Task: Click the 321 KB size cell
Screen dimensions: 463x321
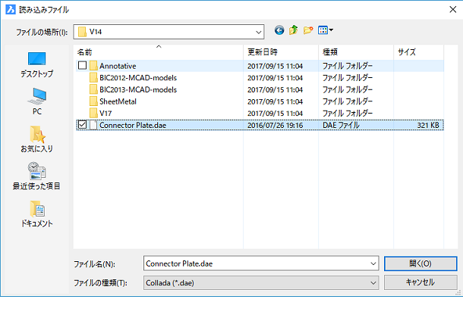Action: 428,125
